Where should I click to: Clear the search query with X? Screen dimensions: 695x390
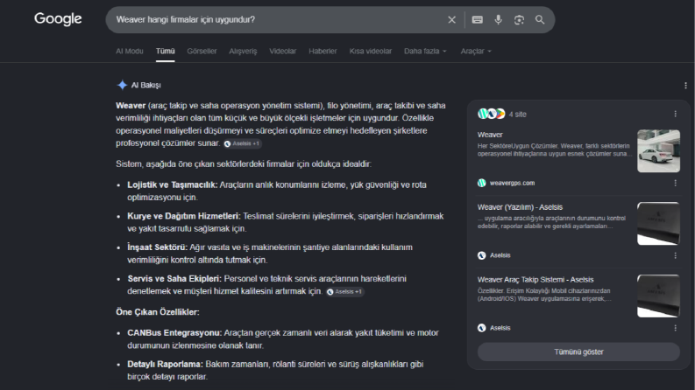[x=451, y=20]
